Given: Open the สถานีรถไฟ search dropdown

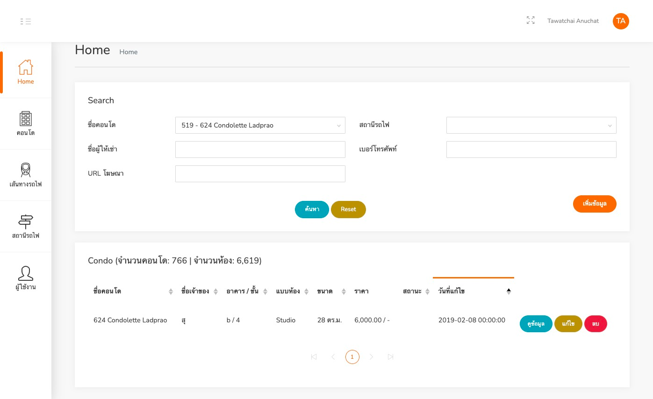Looking at the screenshot, I should pyautogui.click(x=531, y=125).
